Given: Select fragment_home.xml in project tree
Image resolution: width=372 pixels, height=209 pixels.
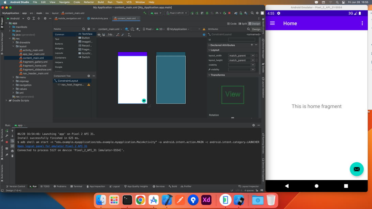Looking at the screenshot, I should [35, 66].
